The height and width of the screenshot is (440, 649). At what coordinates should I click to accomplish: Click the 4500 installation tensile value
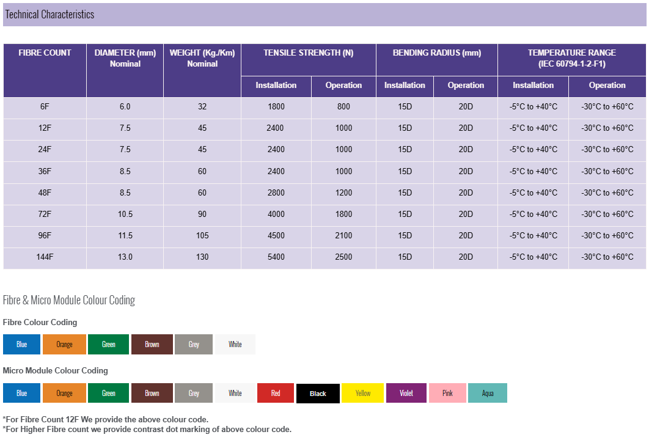point(276,235)
